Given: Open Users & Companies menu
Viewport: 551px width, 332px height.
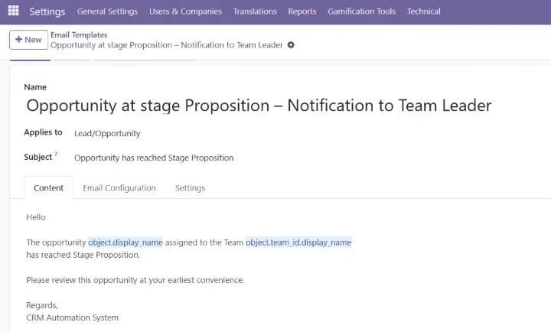Looking at the screenshot, I should (185, 11).
